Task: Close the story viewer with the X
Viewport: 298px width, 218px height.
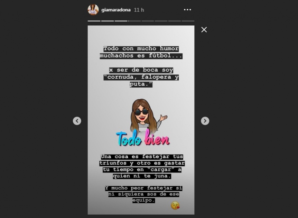Action: [x=204, y=30]
